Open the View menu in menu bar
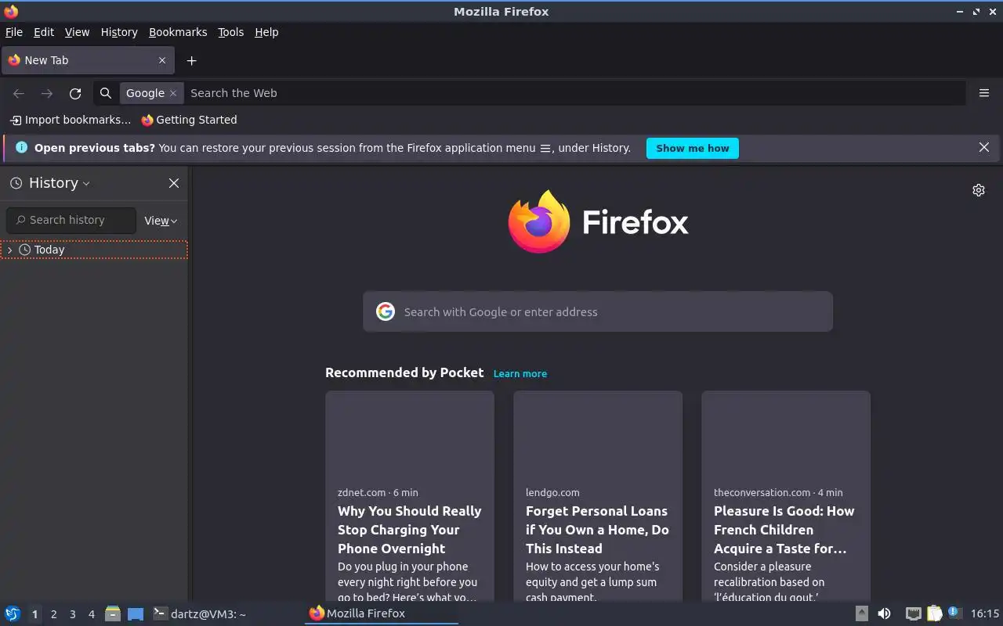Image resolution: width=1003 pixels, height=626 pixels. pos(77,32)
